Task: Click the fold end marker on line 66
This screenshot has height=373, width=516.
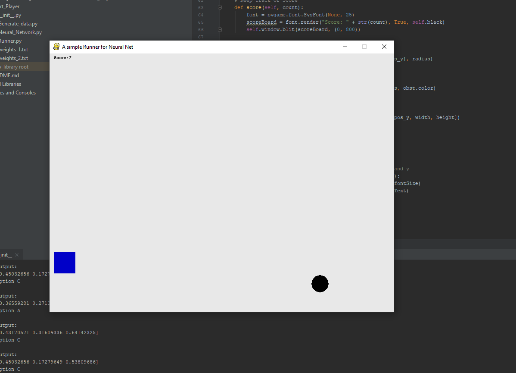Action: point(220,29)
